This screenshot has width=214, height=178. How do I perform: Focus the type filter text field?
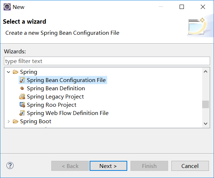point(107,61)
